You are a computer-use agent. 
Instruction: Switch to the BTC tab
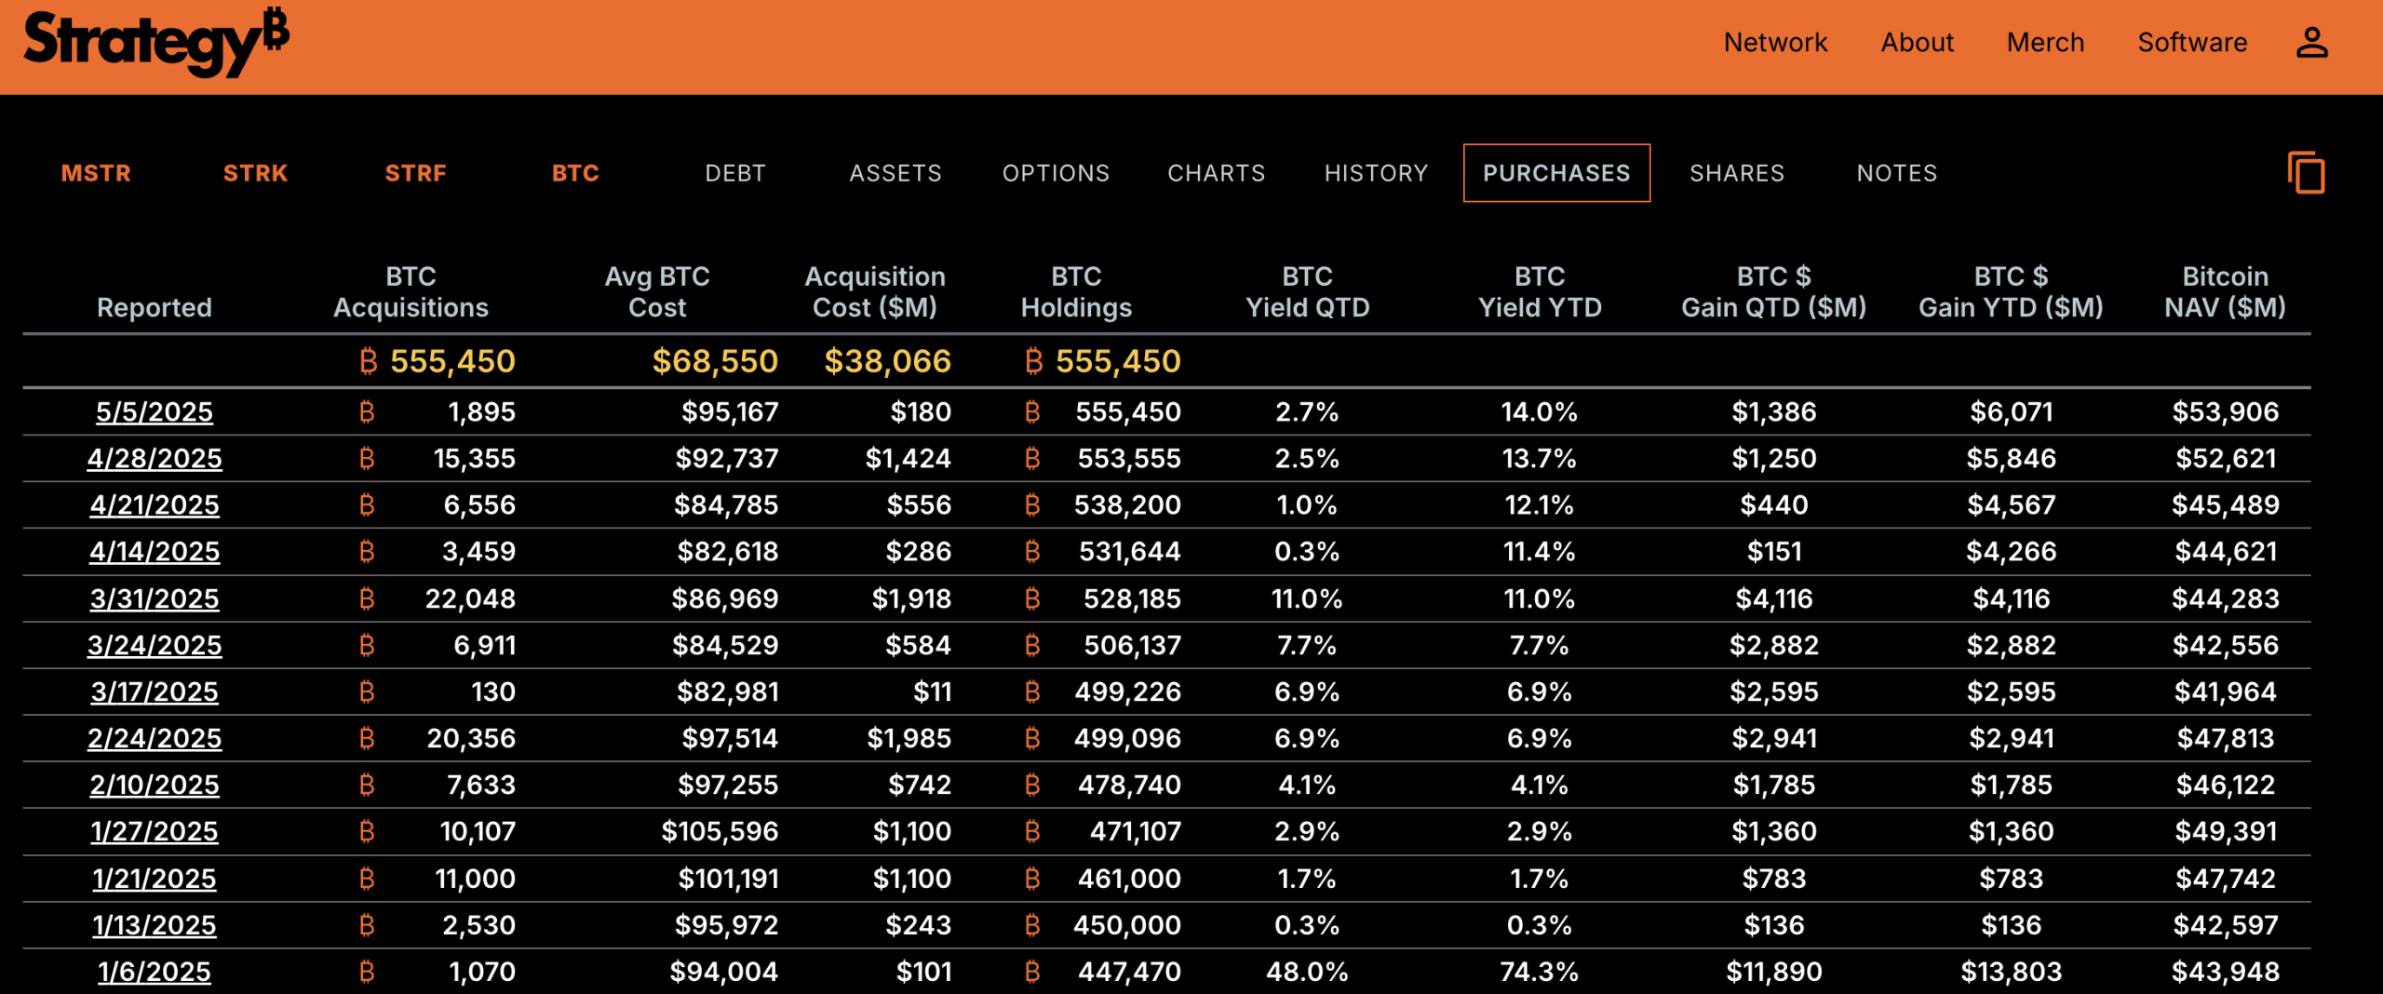575,173
